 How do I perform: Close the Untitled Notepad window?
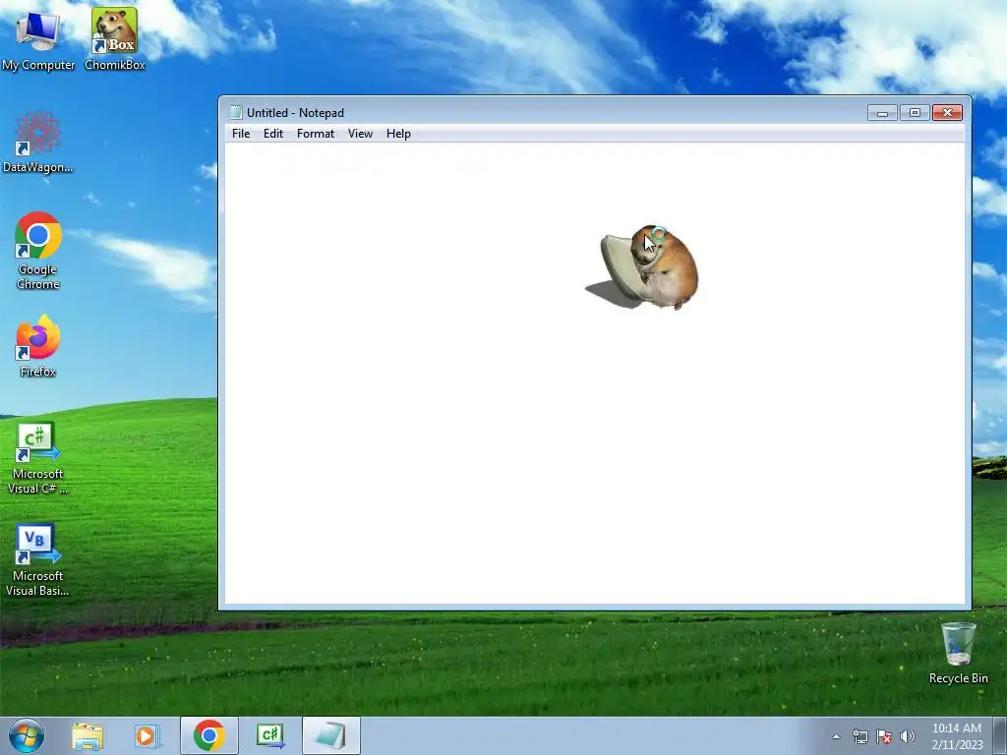click(x=947, y=113)
